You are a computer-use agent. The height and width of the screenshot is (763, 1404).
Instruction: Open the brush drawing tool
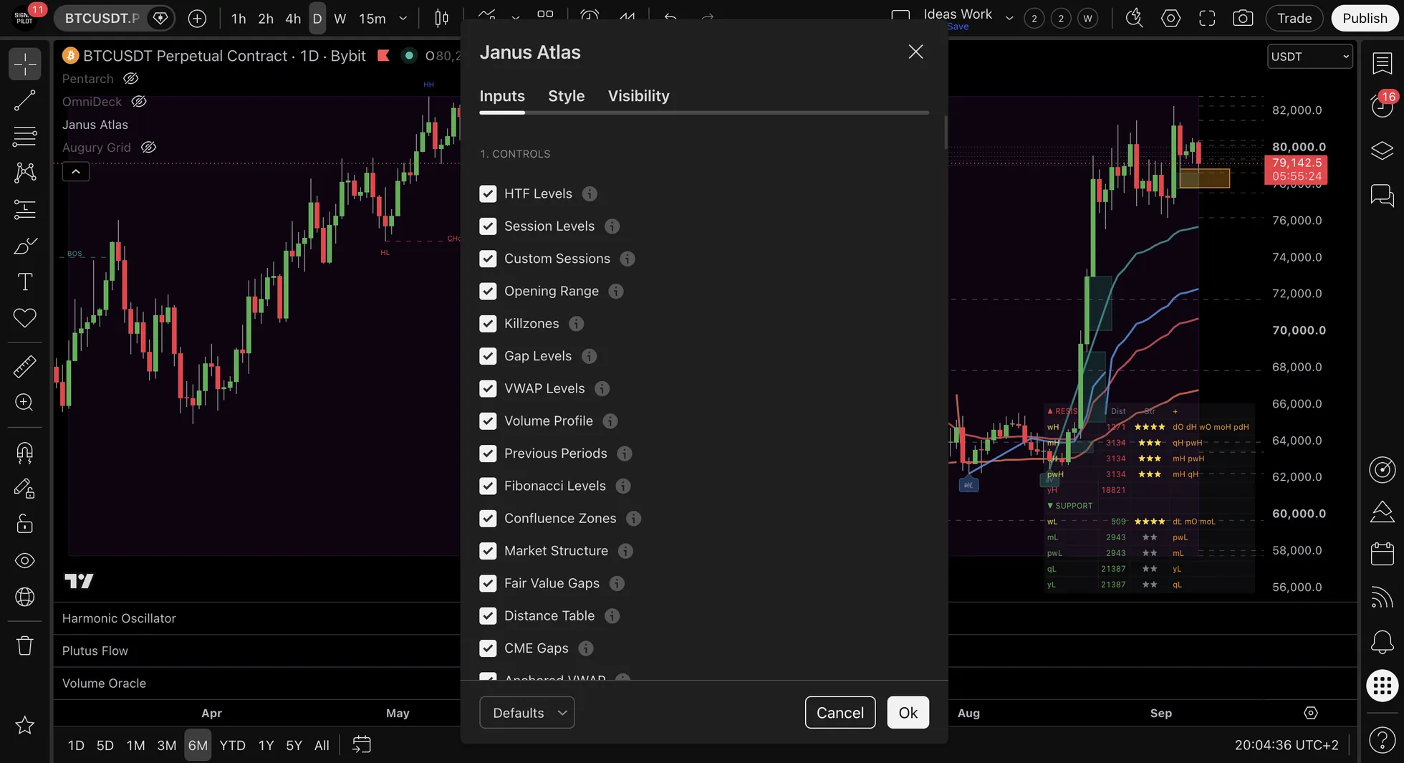point(25,246)
